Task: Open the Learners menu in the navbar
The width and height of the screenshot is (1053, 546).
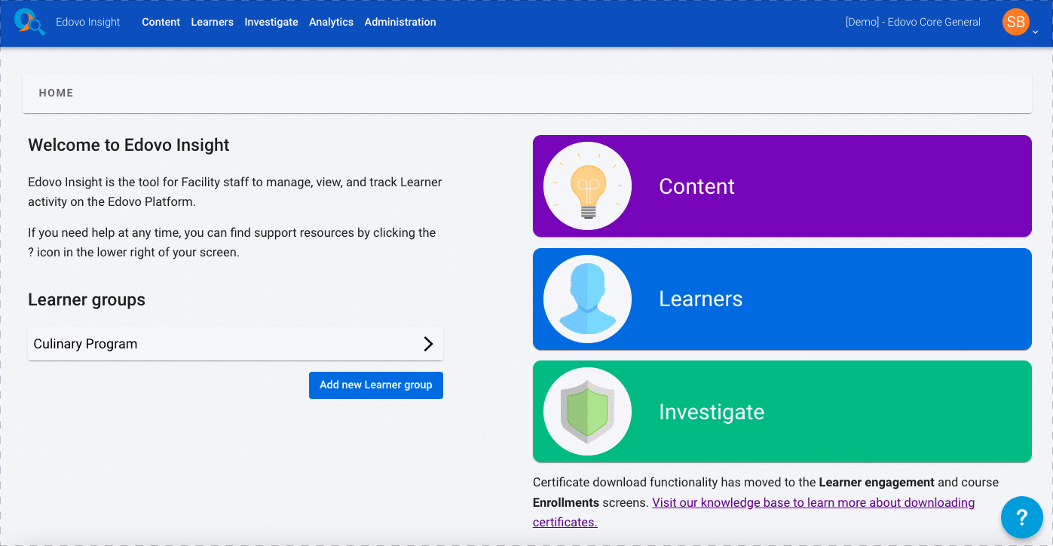Action: (x=212, y=22)
